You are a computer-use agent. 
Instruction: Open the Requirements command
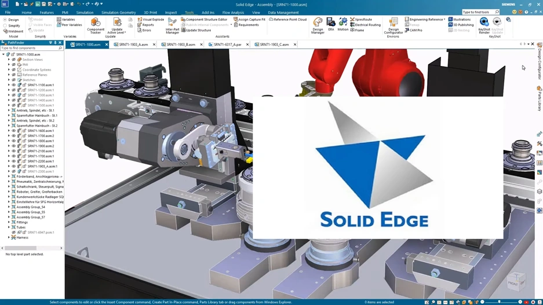[246, 25]
